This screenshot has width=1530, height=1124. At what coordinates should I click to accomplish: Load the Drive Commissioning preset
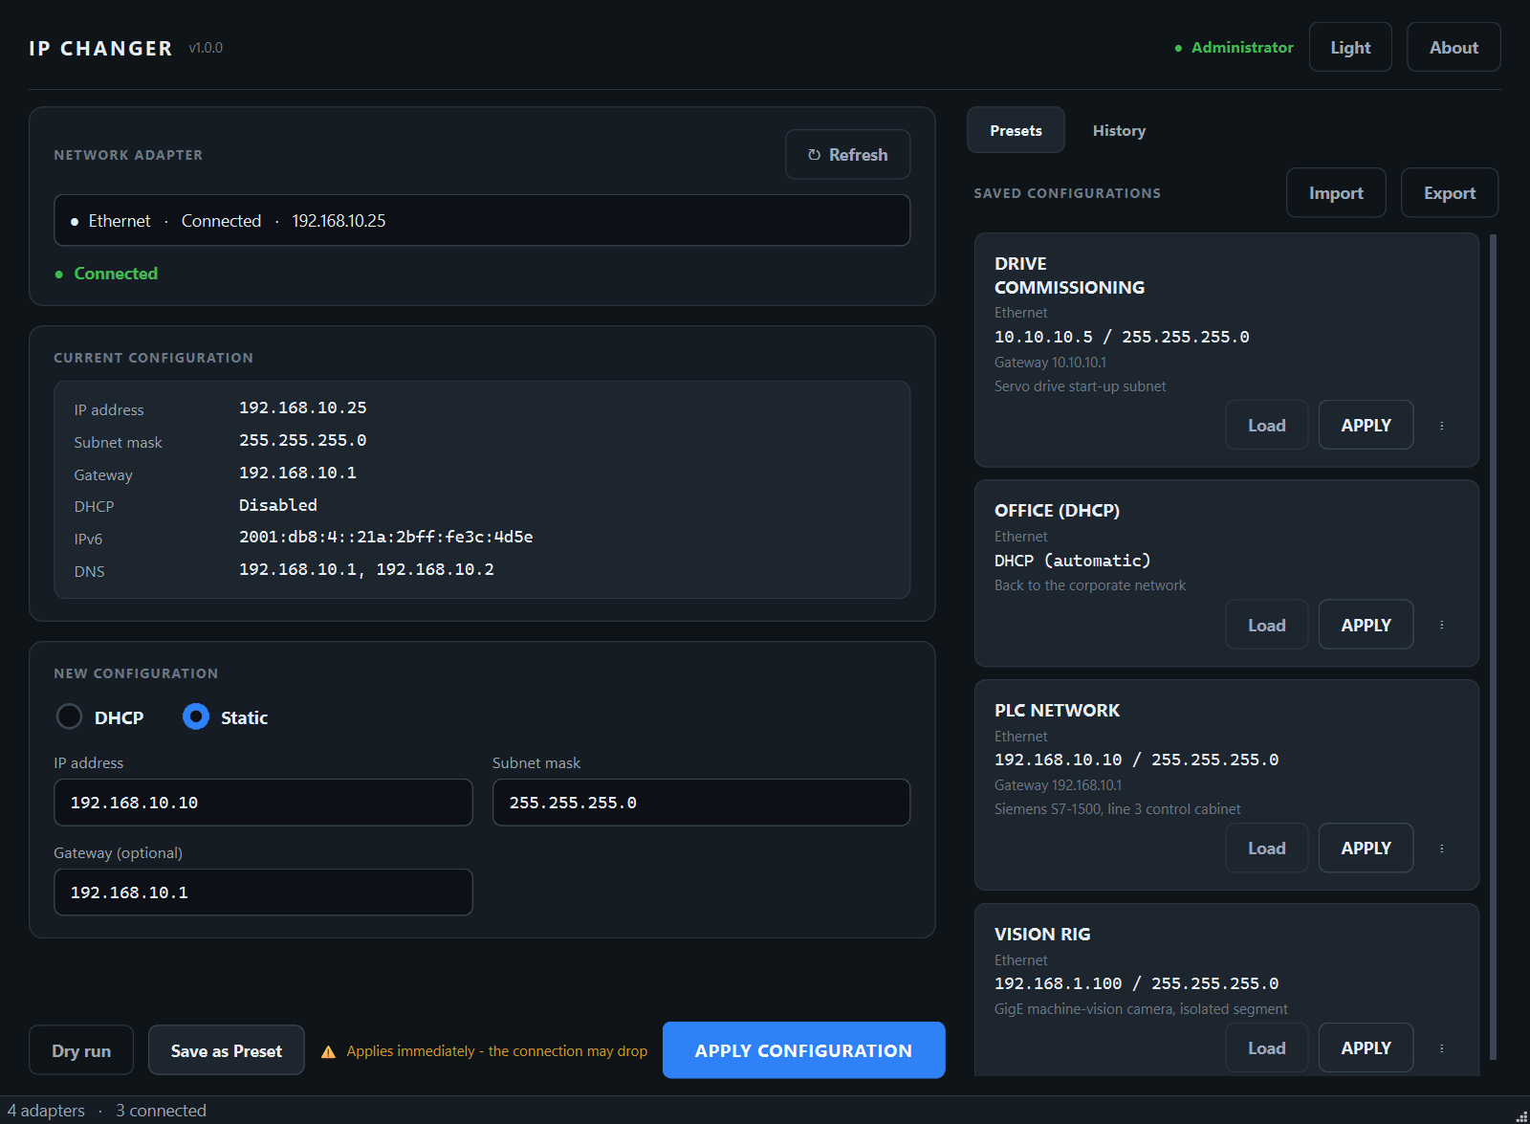(1267, 426)
